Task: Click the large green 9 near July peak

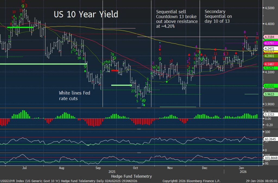Action: tap(23, 6)
